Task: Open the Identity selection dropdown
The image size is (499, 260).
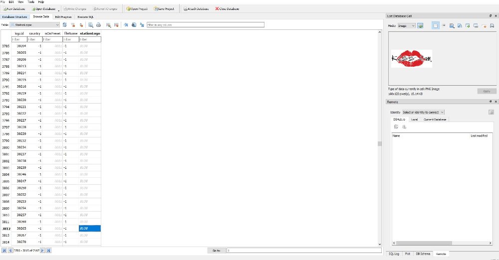Action: [x=423, y=112]
